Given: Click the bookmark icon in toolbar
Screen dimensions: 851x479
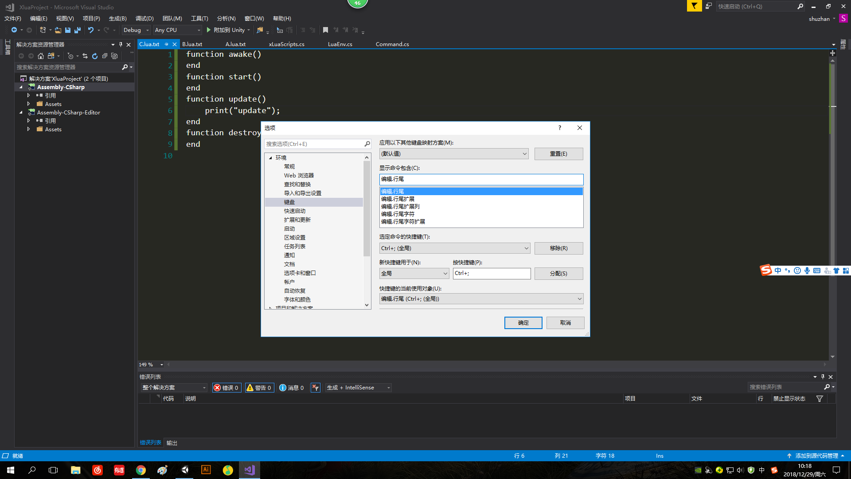Looking at the screenshot, I should [325, 30].
